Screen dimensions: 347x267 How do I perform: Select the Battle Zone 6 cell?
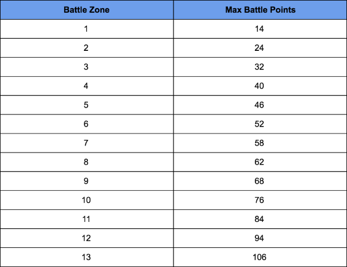(87, 124)
